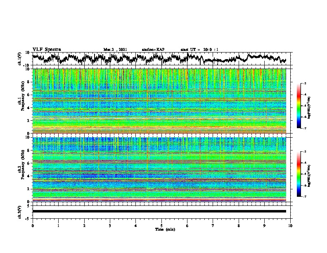Click inside the ch.1 spectrogram panel

pyautogui.click(x=159, y=101)
